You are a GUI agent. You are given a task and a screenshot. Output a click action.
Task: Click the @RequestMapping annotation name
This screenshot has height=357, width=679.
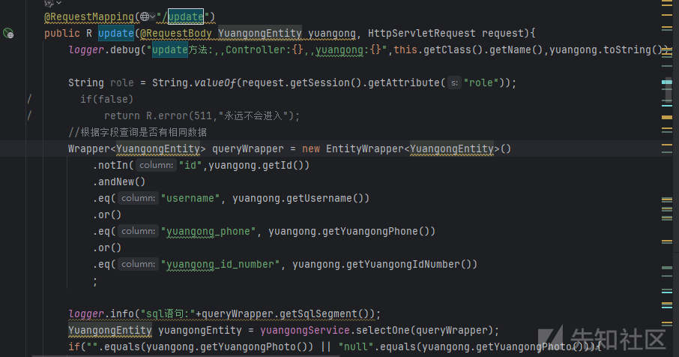coord(89,17)
